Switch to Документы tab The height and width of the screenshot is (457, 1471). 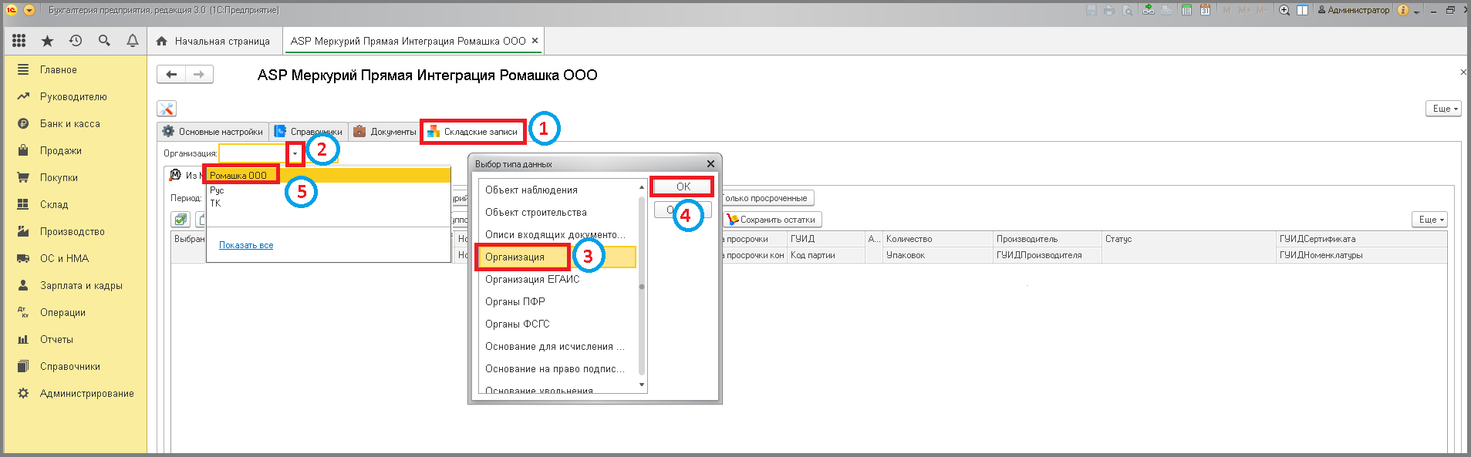[385, 132]
